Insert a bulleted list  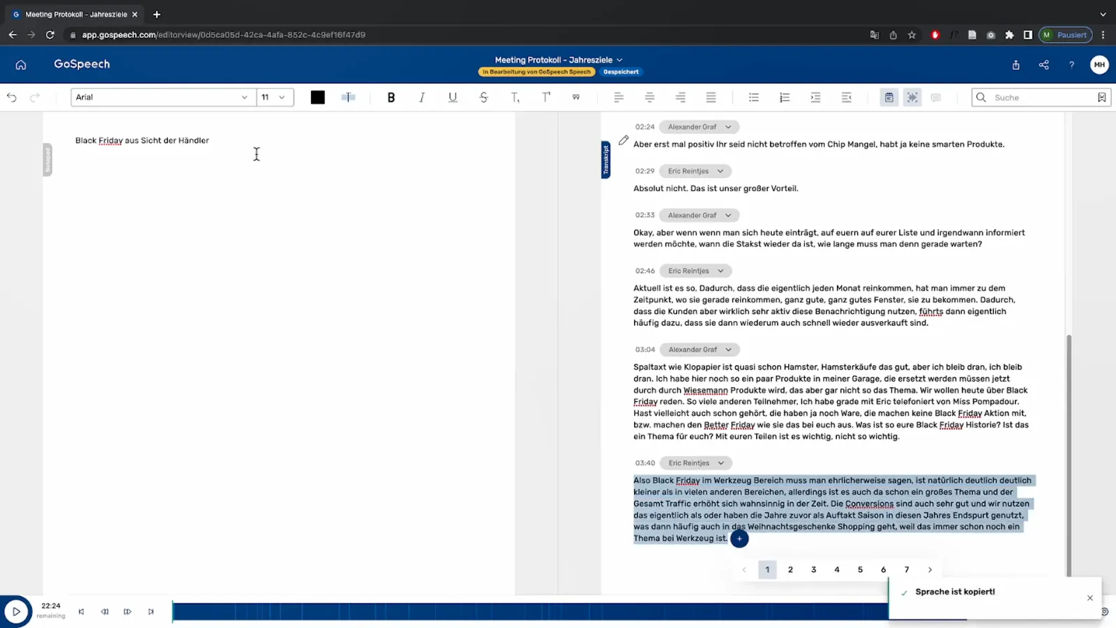754,98
